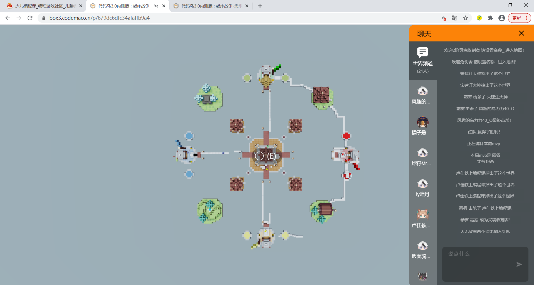Viewport: 534px width, 285px height.
Task: Click the 更新 update button
Action: click(x=516, y=18)
